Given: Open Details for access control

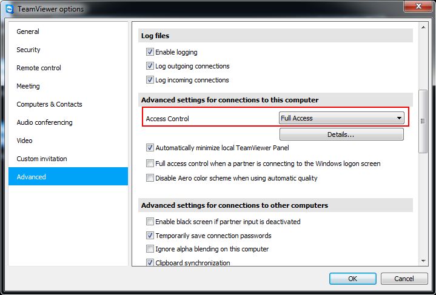Looking at the screenshot, I should click(x=341, y=134).
